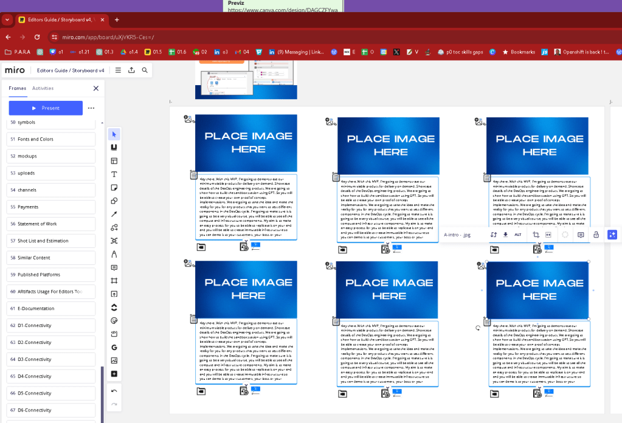Reload the page in browser
The height and width of the screenshot is (423, 622).
pos(37,37)
